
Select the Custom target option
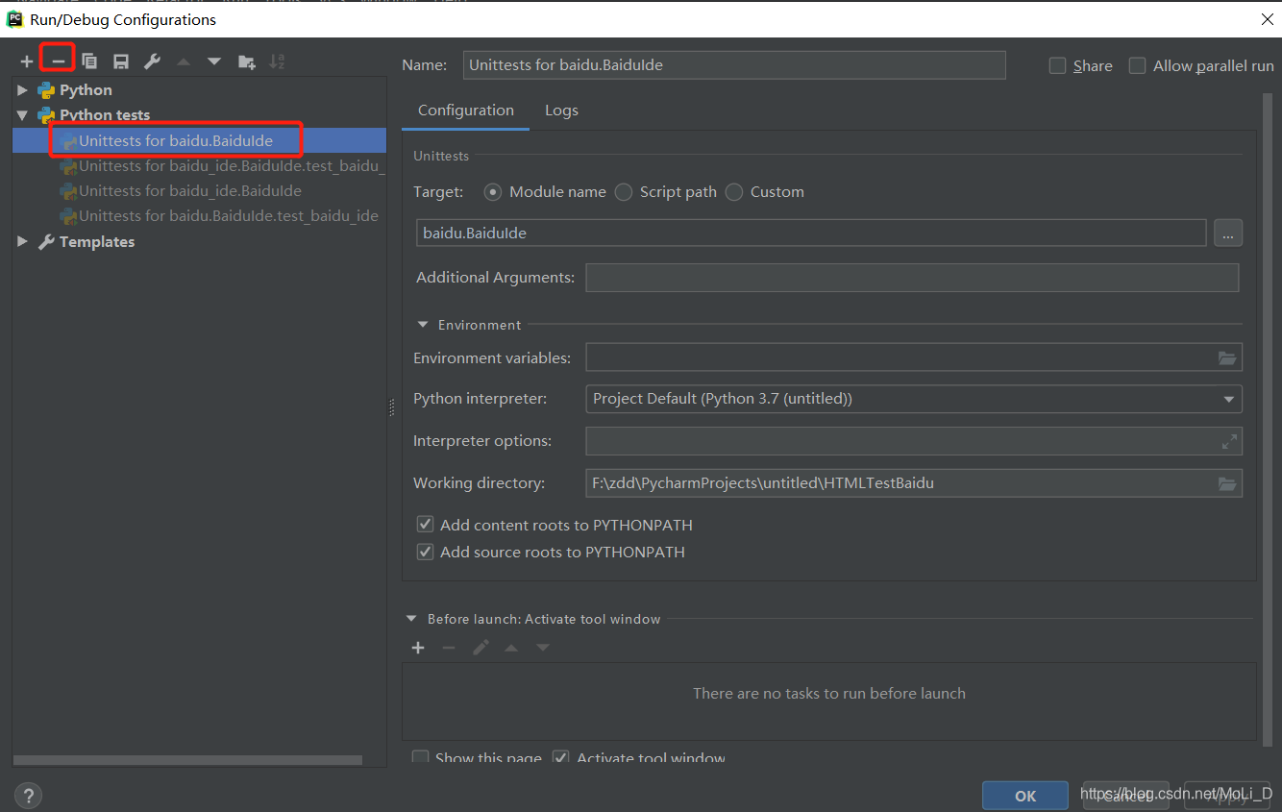click(x=734, y=192)
